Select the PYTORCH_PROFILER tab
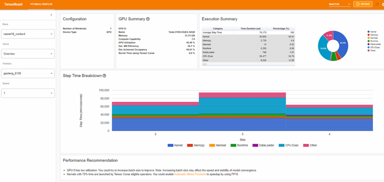Viewport: 384px width, 182px height. pos(41,4)
